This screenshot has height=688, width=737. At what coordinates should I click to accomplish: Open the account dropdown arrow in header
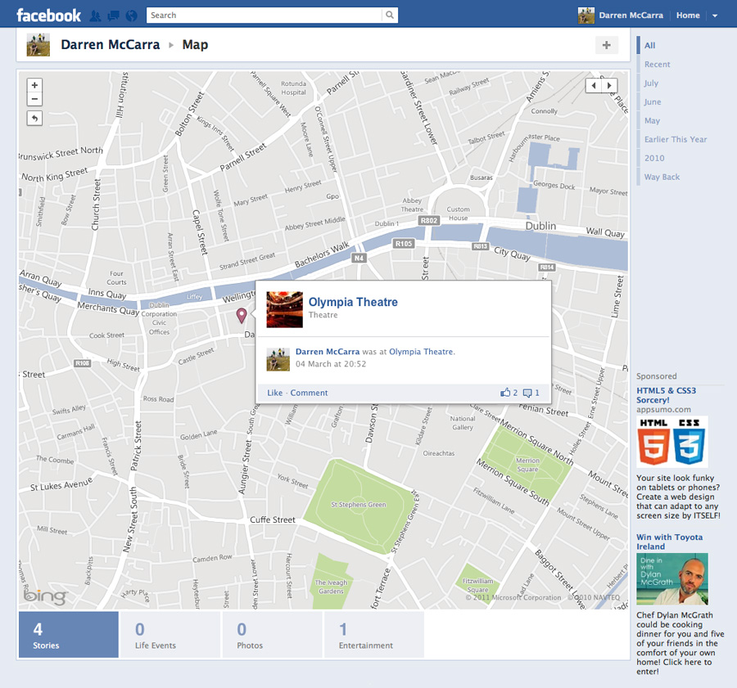click(x=715, y=16)
